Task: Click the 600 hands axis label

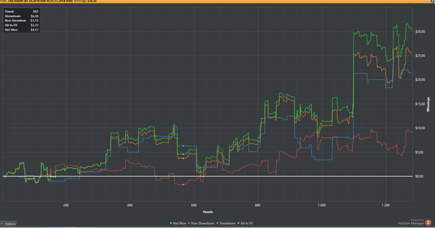Action: (x=194, y=205)
